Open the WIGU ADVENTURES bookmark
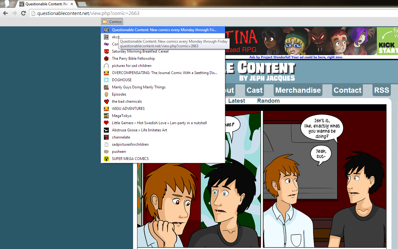This screenshot has width=398, height=249. click(128, 108)
